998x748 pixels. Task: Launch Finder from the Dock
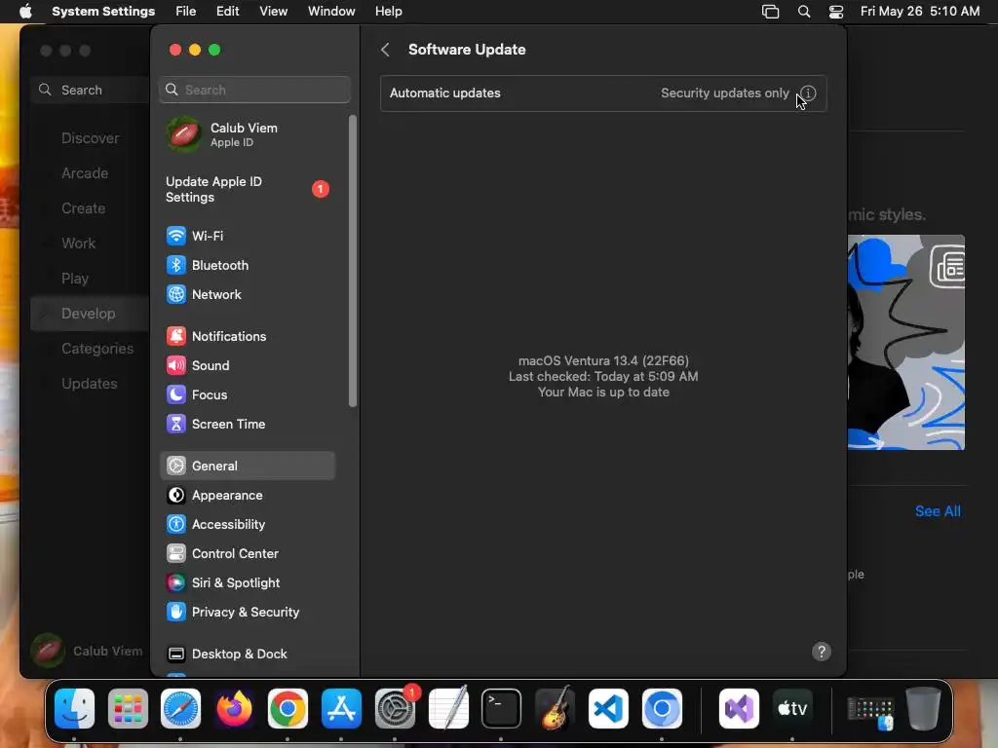[74, 709]
